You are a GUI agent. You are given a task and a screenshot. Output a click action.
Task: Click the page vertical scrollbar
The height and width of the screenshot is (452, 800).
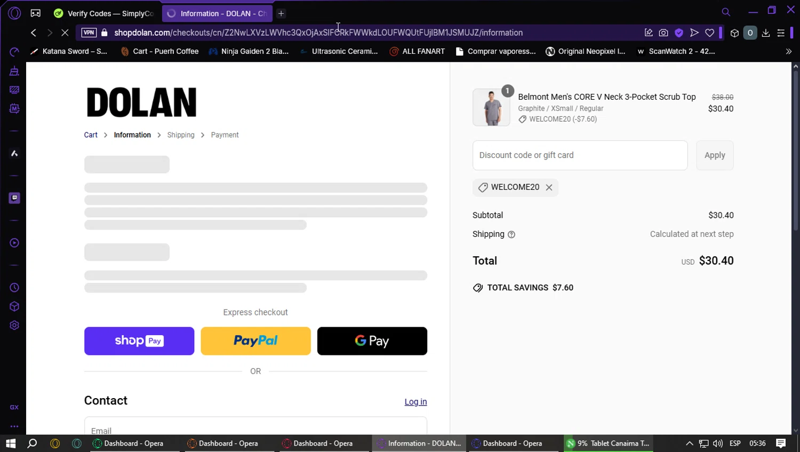pos(796,150)
